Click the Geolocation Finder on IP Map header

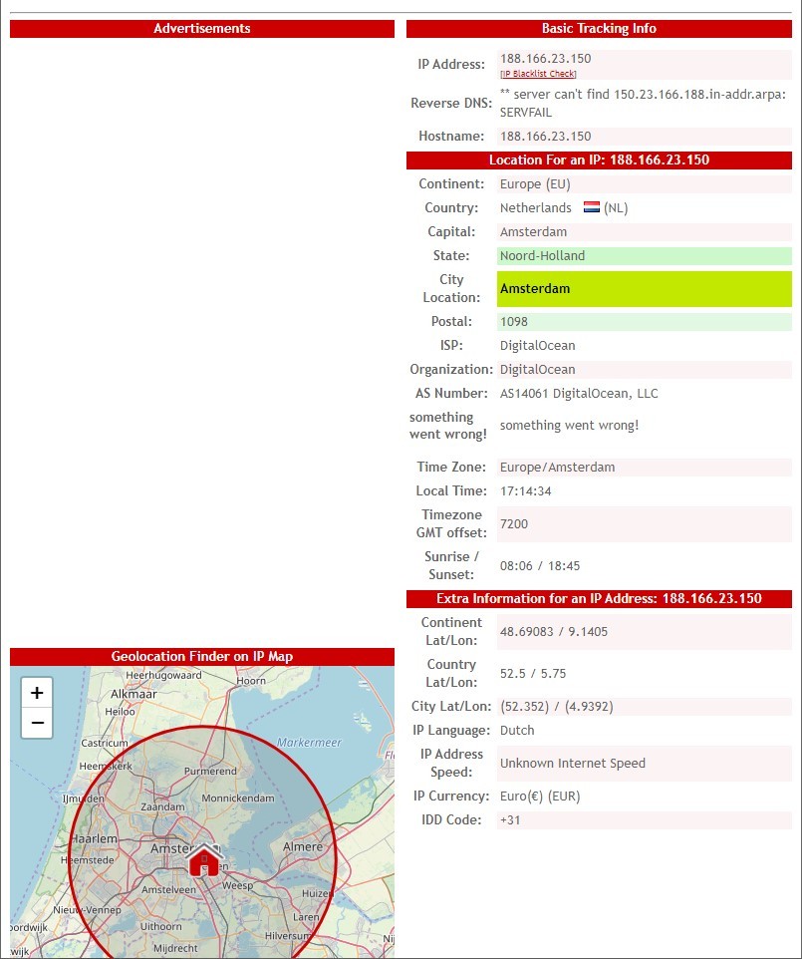click(202, 656)
